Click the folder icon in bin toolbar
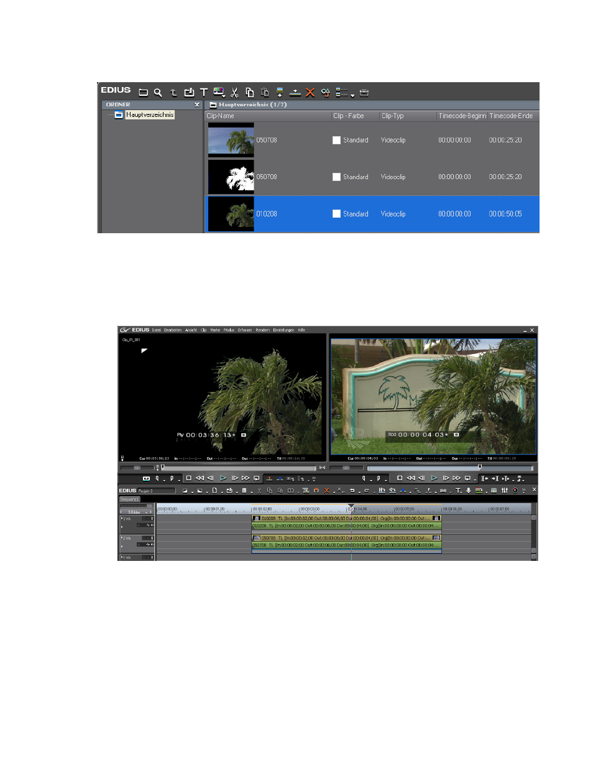The height and width of the screenshot is (768, 593). tap(143, 93)
